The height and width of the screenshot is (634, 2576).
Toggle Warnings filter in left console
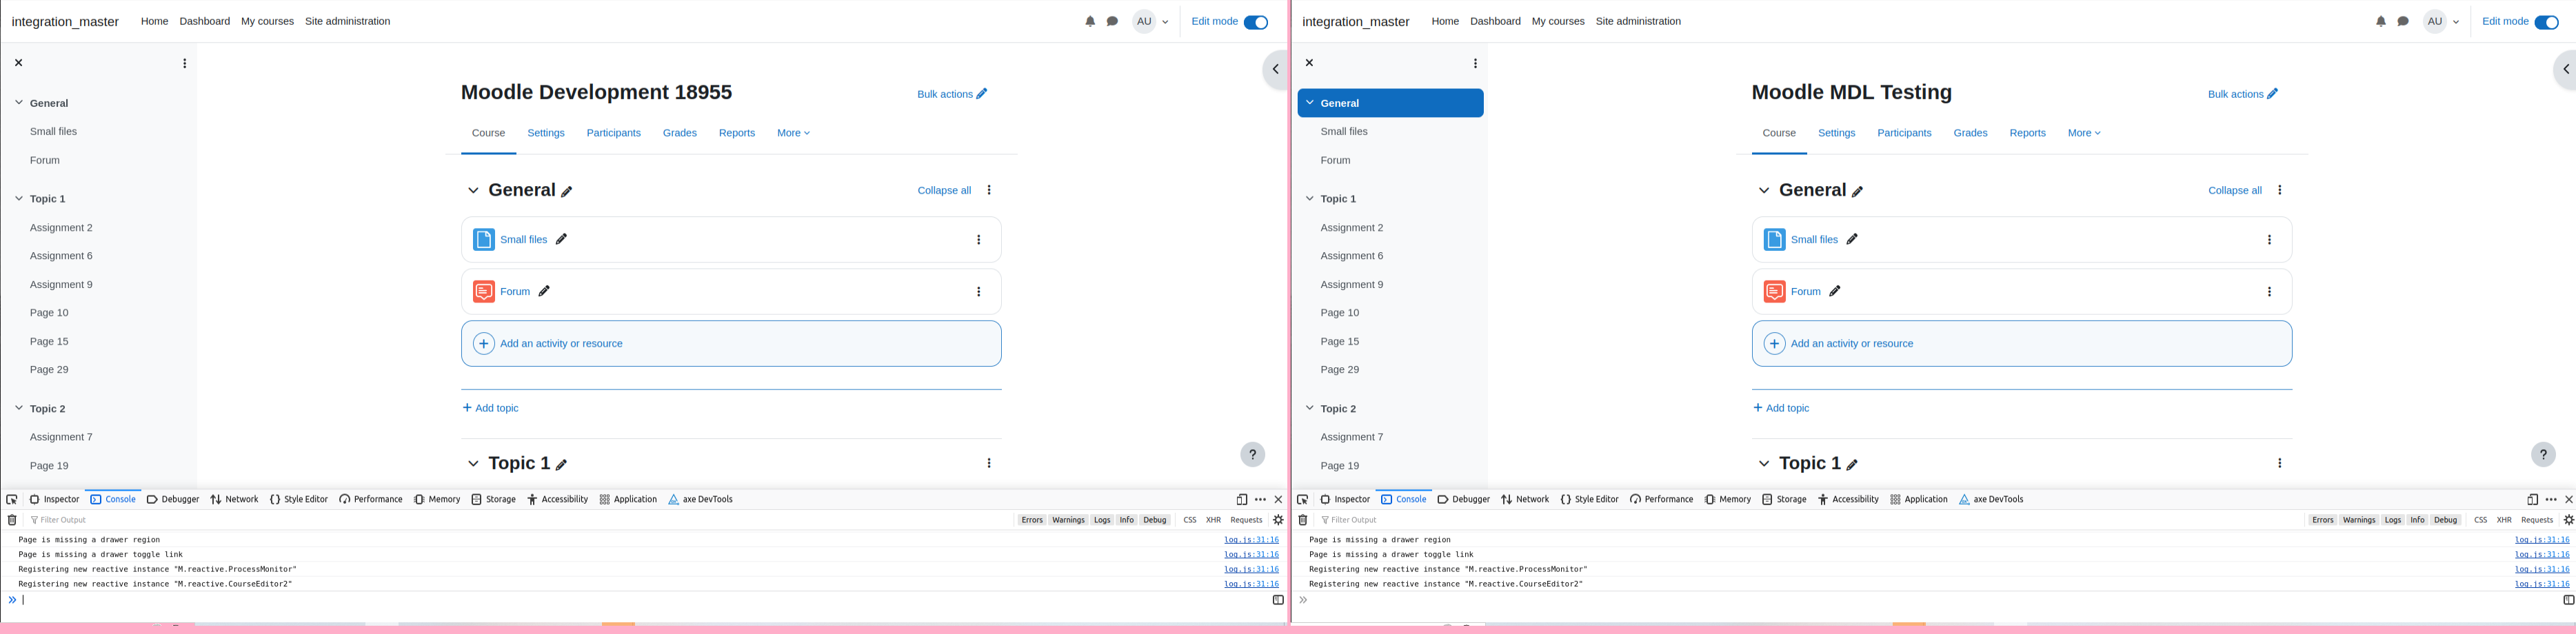(1068, 520)
